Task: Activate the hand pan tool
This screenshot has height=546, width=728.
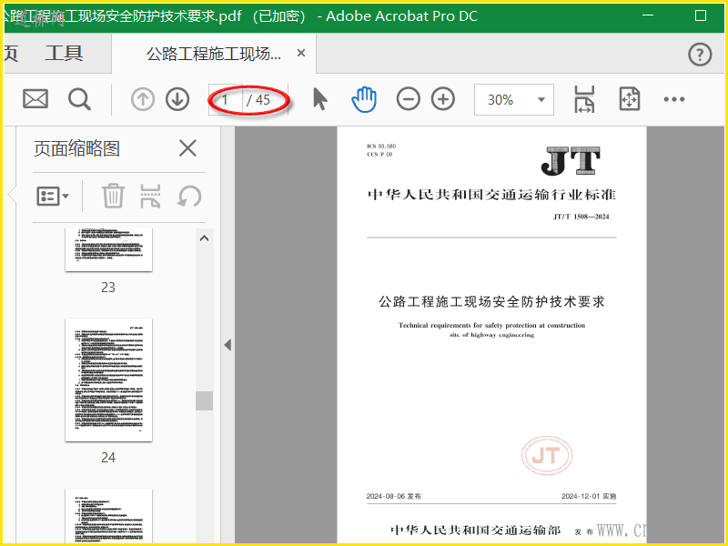Action: (364, 99)
